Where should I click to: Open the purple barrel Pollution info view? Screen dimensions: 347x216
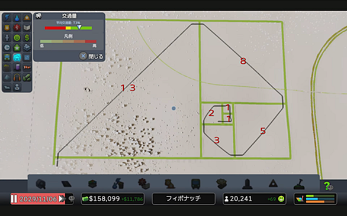click(17, 67)
